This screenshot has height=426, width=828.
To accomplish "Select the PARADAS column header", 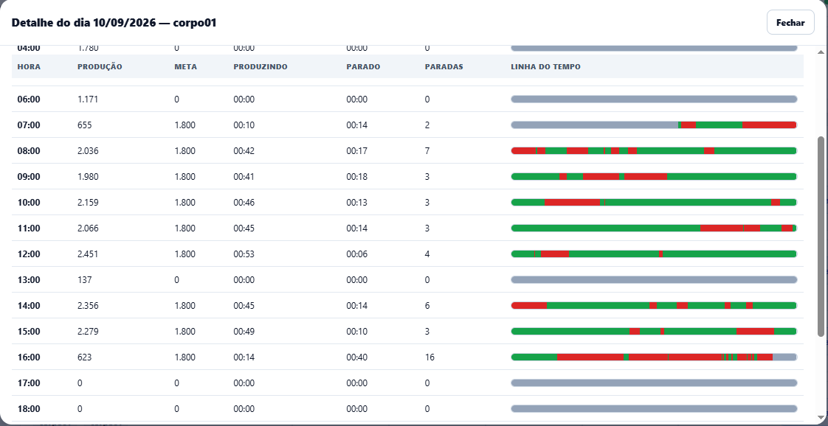I will tap(444, 67).
